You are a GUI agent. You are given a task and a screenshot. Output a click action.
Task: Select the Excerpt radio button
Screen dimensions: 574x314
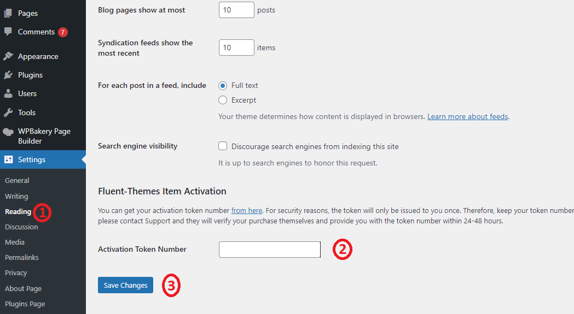(223, 100)
